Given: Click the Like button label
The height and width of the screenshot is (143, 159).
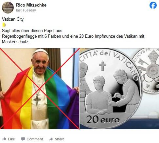Looking at the screenshot, I should (x=11, y=139).
